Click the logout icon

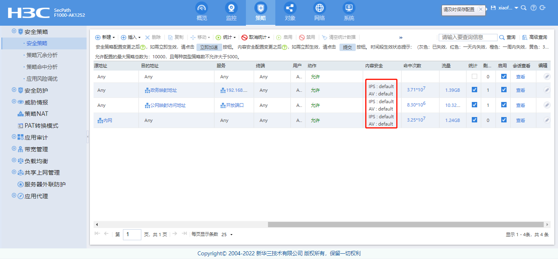point(542,8)
